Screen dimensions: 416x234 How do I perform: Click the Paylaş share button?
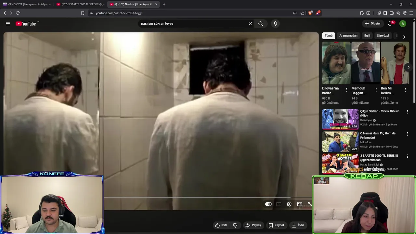(253, 225)
